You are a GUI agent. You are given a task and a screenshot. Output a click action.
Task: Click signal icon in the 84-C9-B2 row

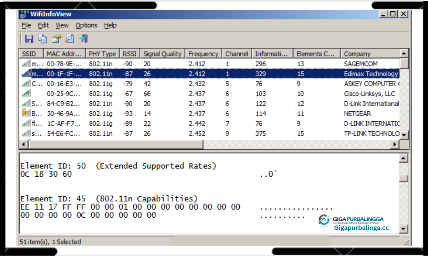26,104
